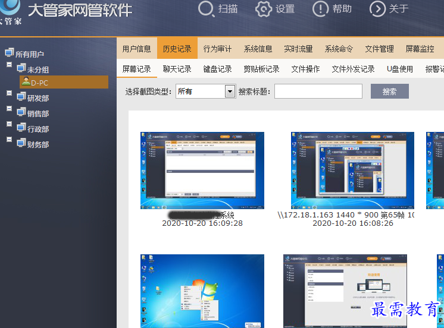444x328 pixels.
Task: Open the 文件操作 sub-tab
Action: coord(305,69)
